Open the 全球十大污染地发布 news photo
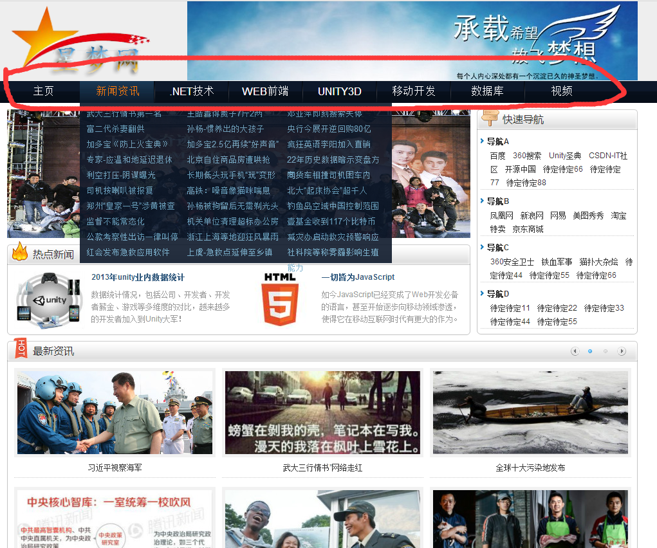 530,412
